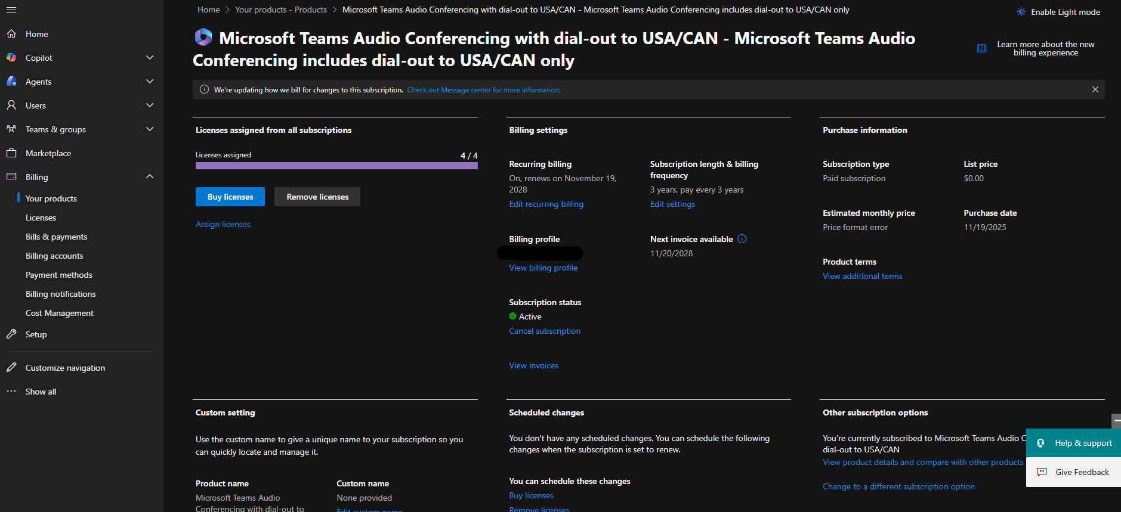Viewport: 1121px width, 512px height.
Task: Open Payment methods page
Action: click(x=59, y=275)
